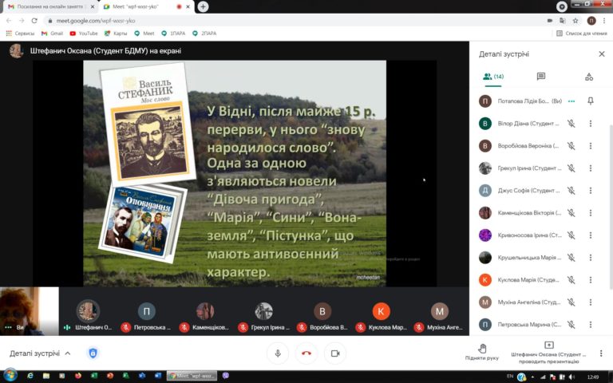Click the address bar meet.google.com URL
The image size is (613, 383).
(96, 21)
